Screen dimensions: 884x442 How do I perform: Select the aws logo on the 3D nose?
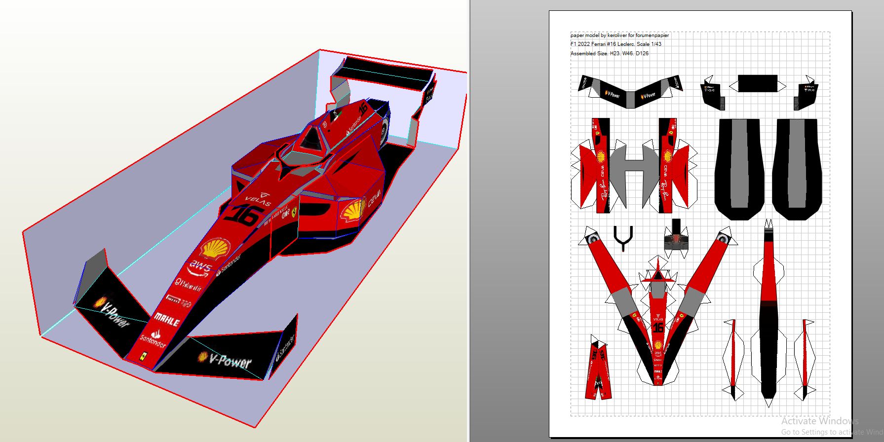[x=200, y=268]
